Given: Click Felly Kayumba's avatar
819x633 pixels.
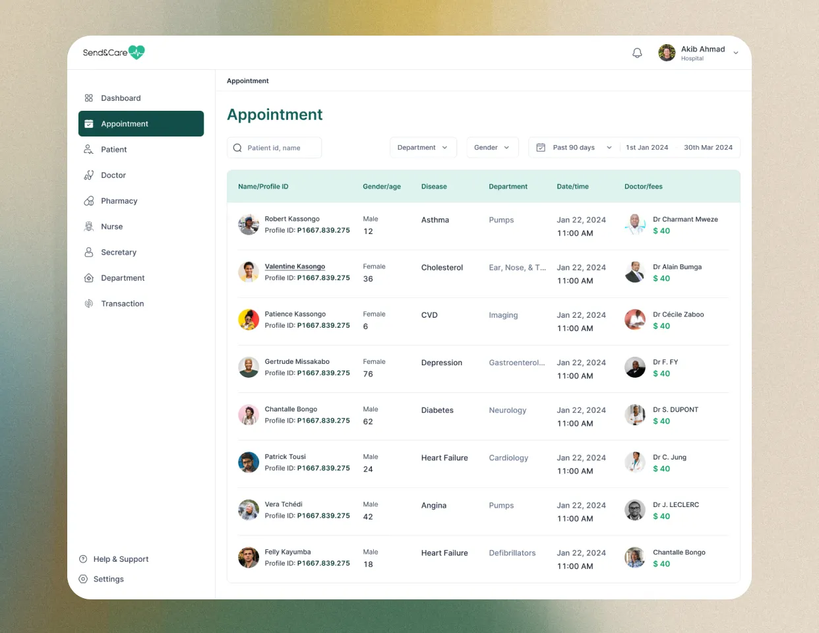Looking at the screenshot, I should point(249,558).
